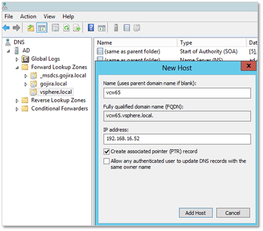263x231 pixels.
Task: Select Conditional Forwarders label in tree
Action: point(60,108)
